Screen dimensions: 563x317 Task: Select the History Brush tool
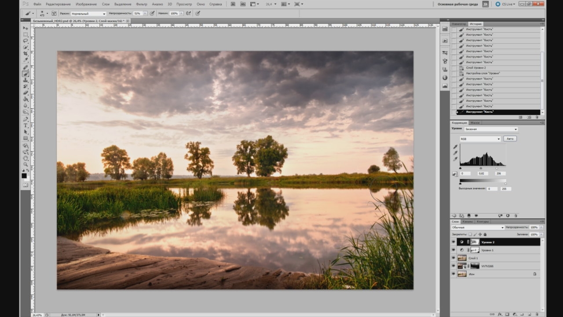point(26,86)
